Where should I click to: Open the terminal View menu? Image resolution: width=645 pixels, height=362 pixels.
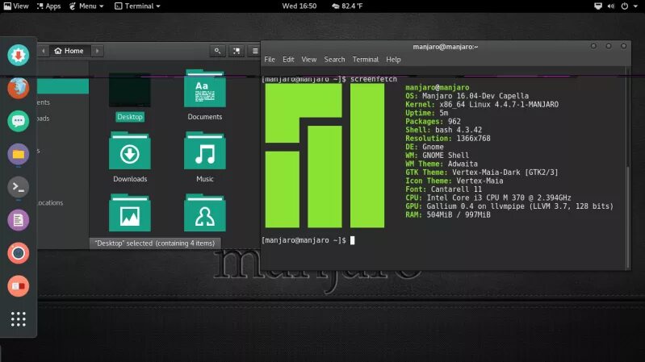click(x=309, y=60)
